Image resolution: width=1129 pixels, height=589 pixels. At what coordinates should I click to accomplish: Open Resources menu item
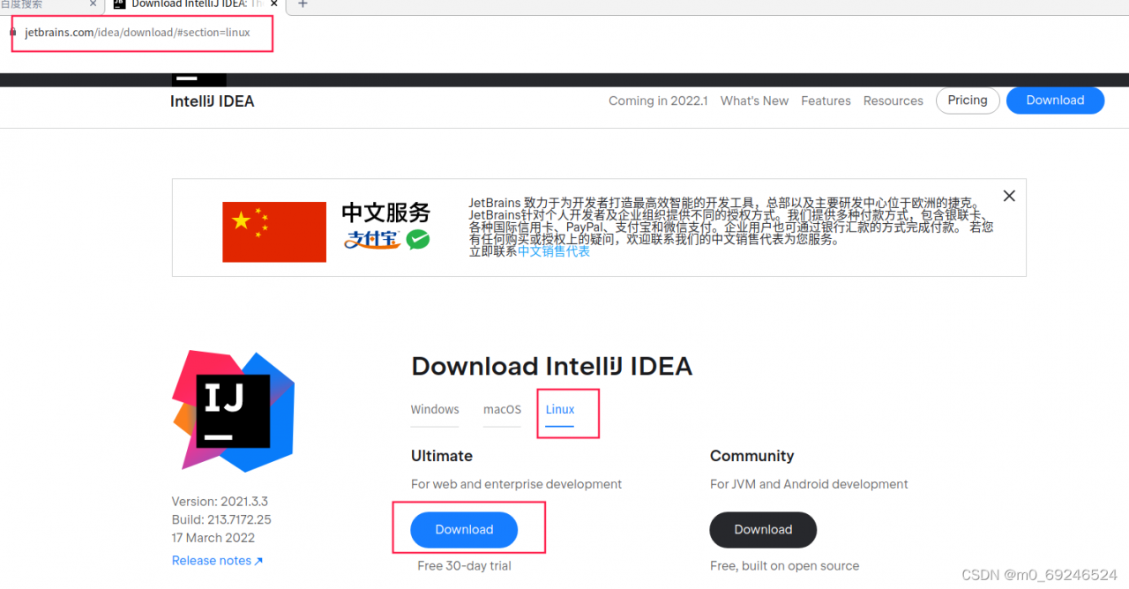click(893, 101)
